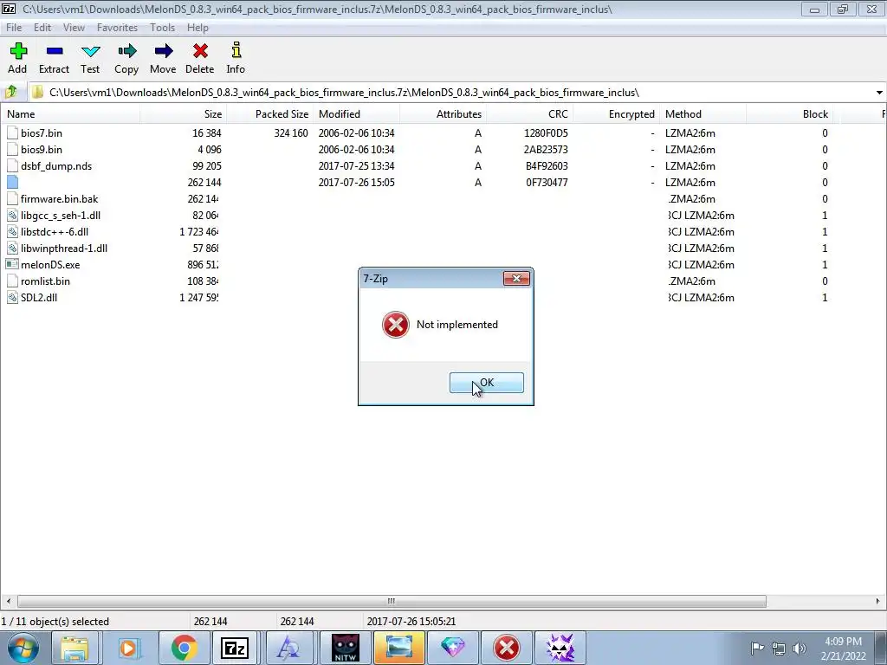Click the horizontal scrollbar left arrow
Viewport: 887px width, 665px height.
click(8, 601)
